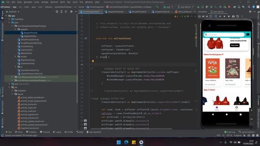This screenshot has height=146, width=260.
Task: Open the Navigate menu
Action: coord(28,2)
